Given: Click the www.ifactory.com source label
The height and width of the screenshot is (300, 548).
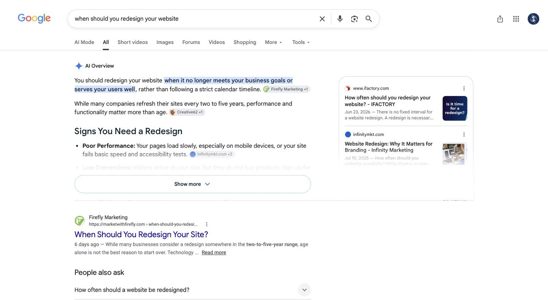Looking at the screenshot, I should coord(371,88).
